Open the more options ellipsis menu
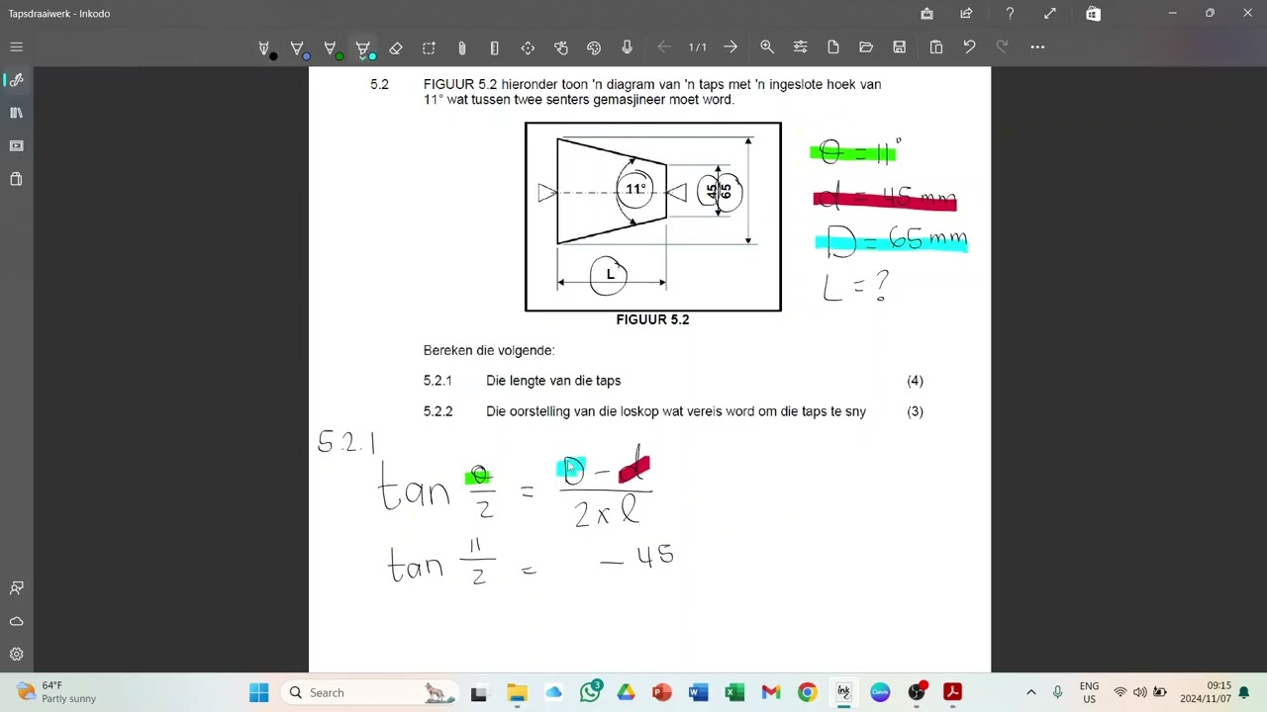 click(x=1037, y=47)
